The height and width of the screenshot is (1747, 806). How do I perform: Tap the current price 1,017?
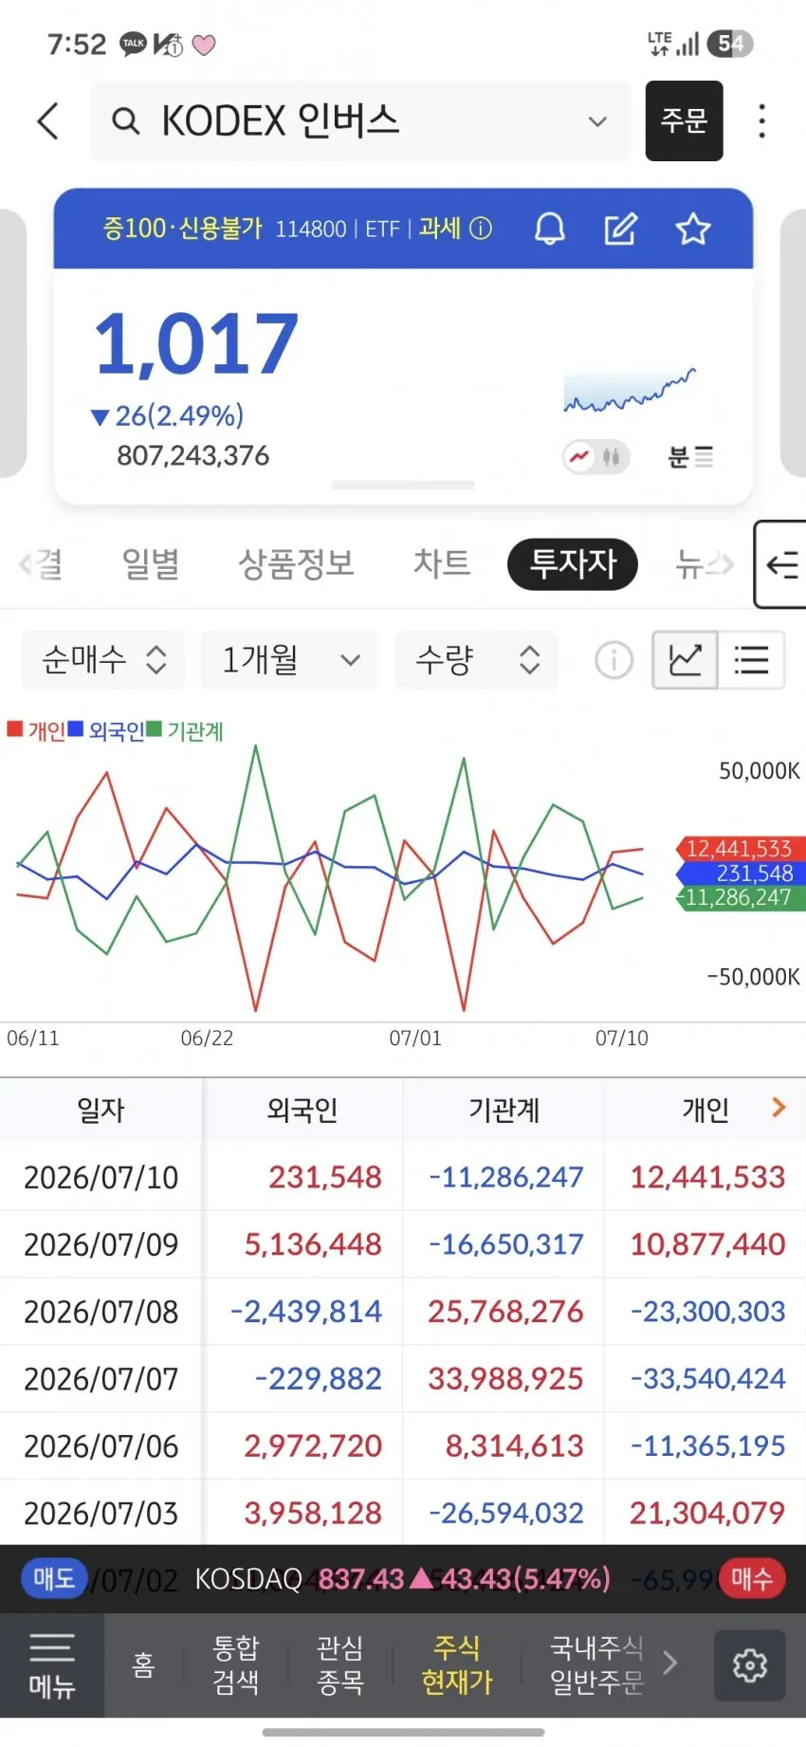[x=196, y=343]
